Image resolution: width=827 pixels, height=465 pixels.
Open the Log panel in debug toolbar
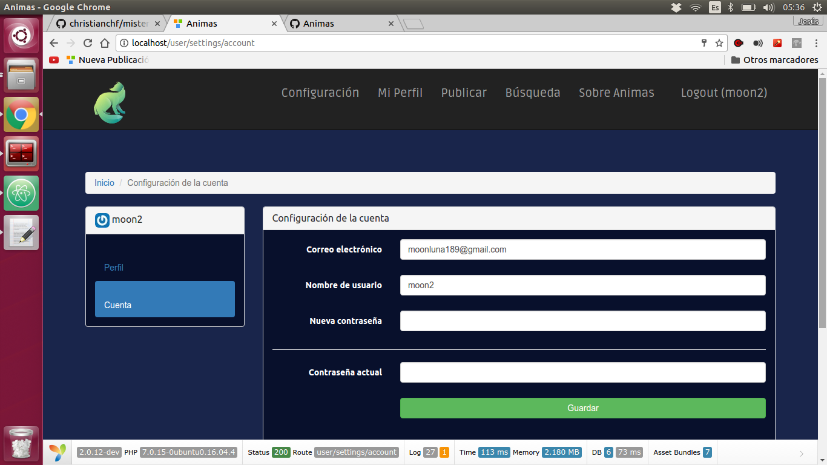coord(429,452)
